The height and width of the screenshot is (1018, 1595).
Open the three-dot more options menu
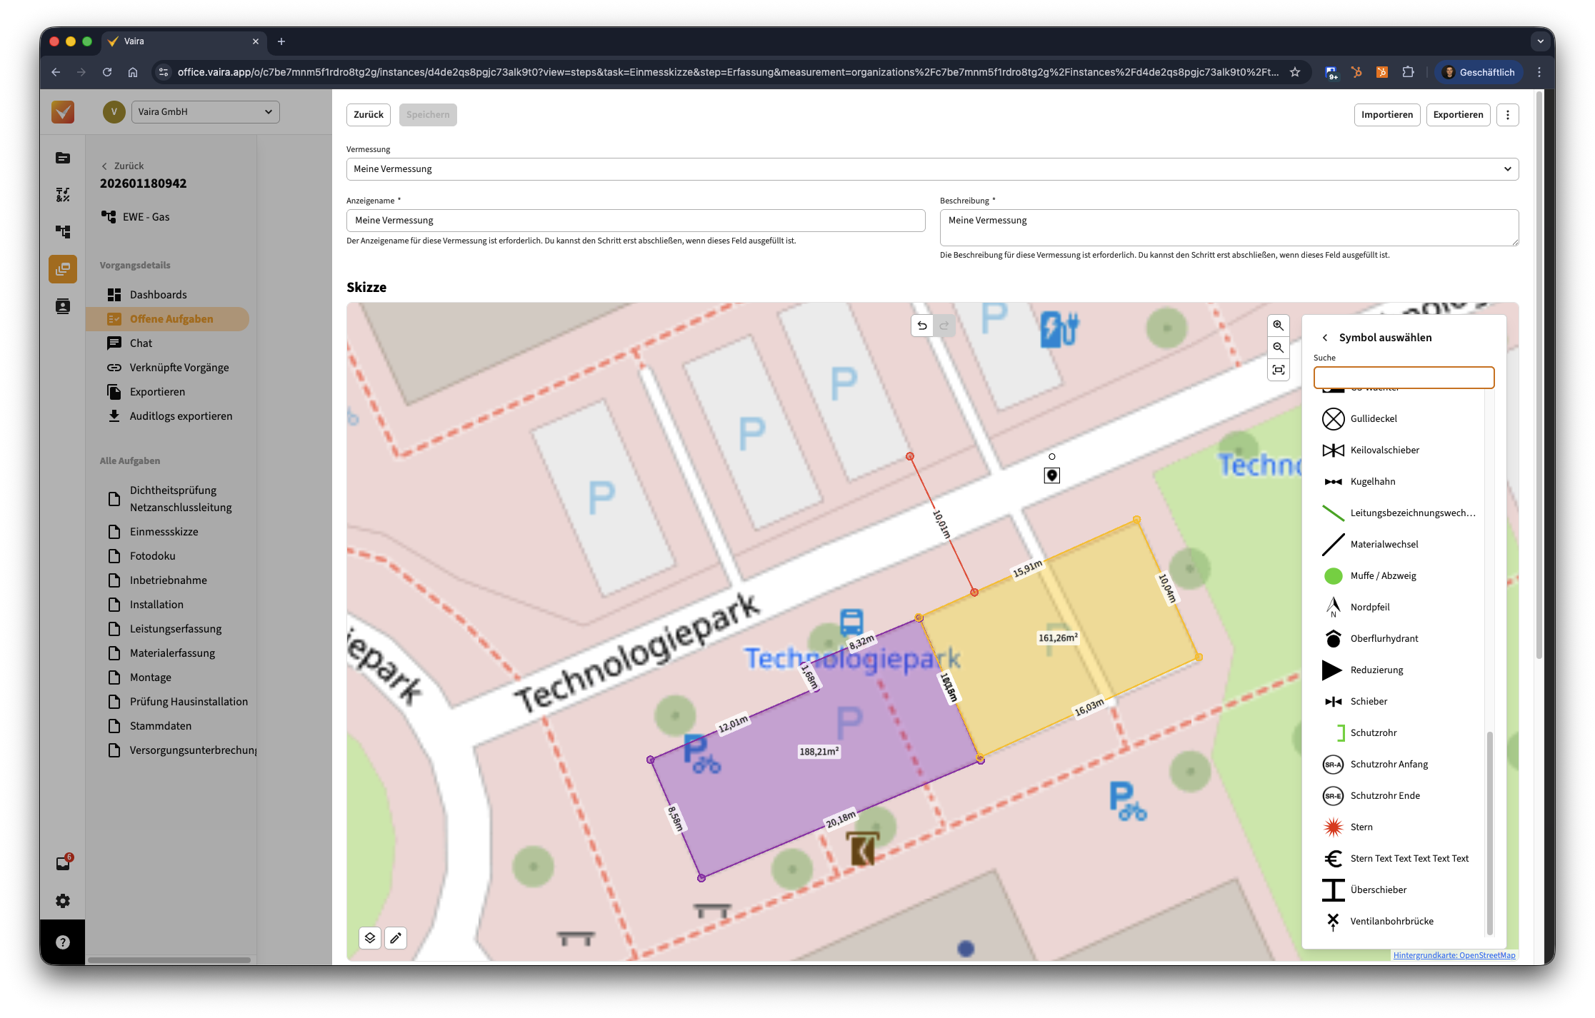point(1507,115)
